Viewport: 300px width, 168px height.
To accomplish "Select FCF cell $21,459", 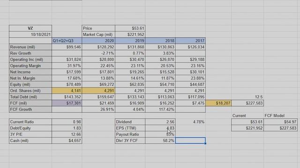I will point(98,103).
